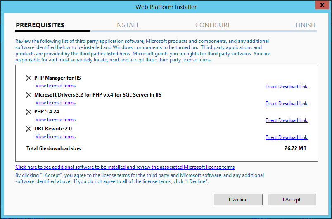This screenshot has height=219, width=332.
Task: Click the X icon beside URL Rewrite 2.0
Action: click(28, 129)
